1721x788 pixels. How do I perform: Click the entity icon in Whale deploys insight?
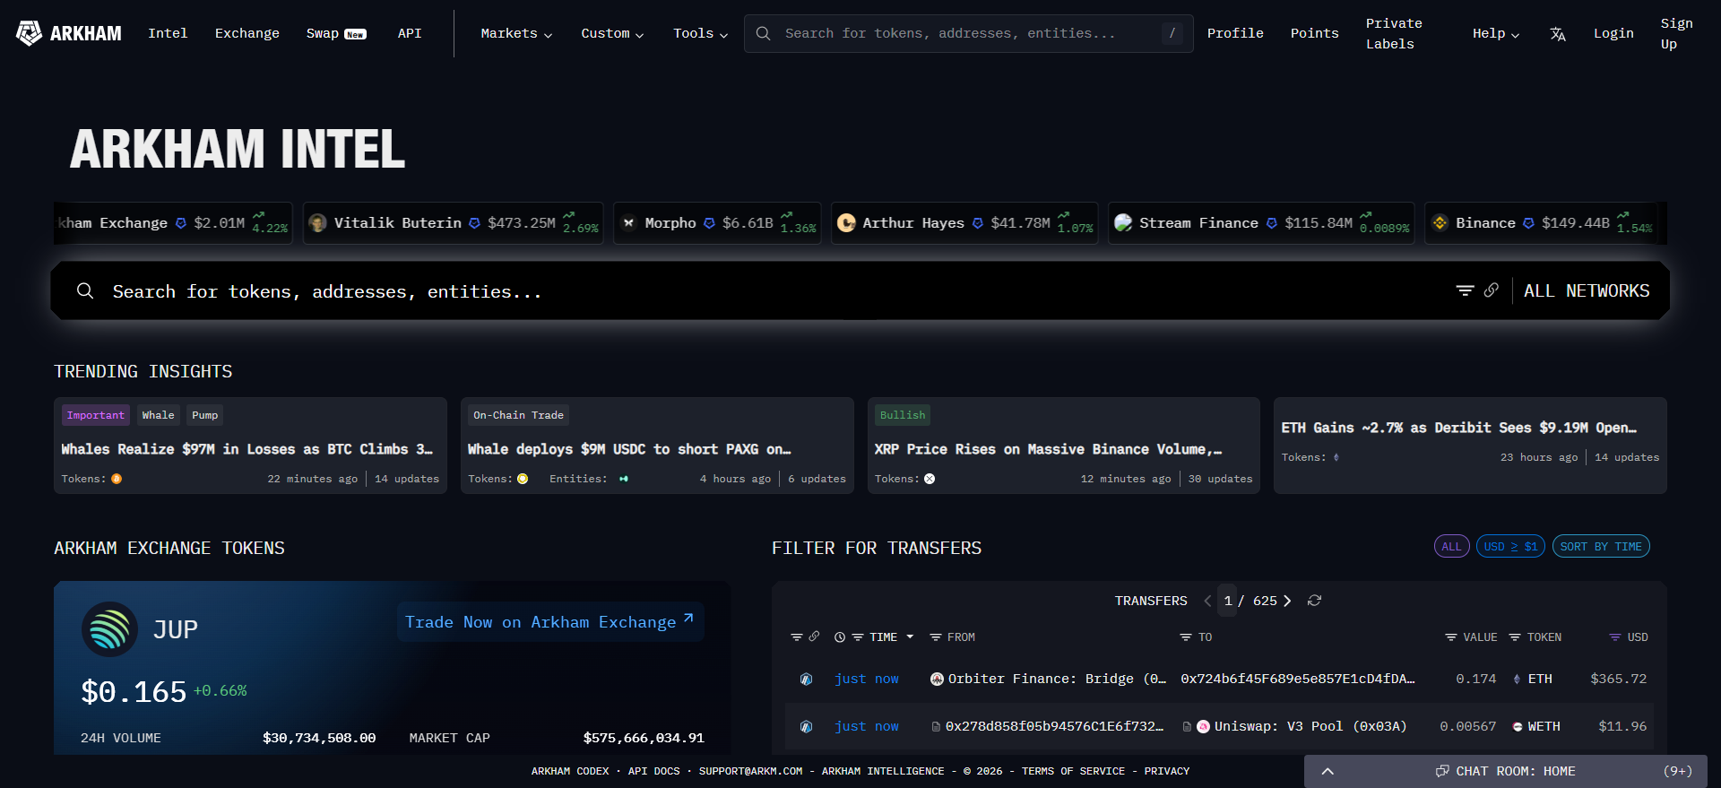pos(623,479)
